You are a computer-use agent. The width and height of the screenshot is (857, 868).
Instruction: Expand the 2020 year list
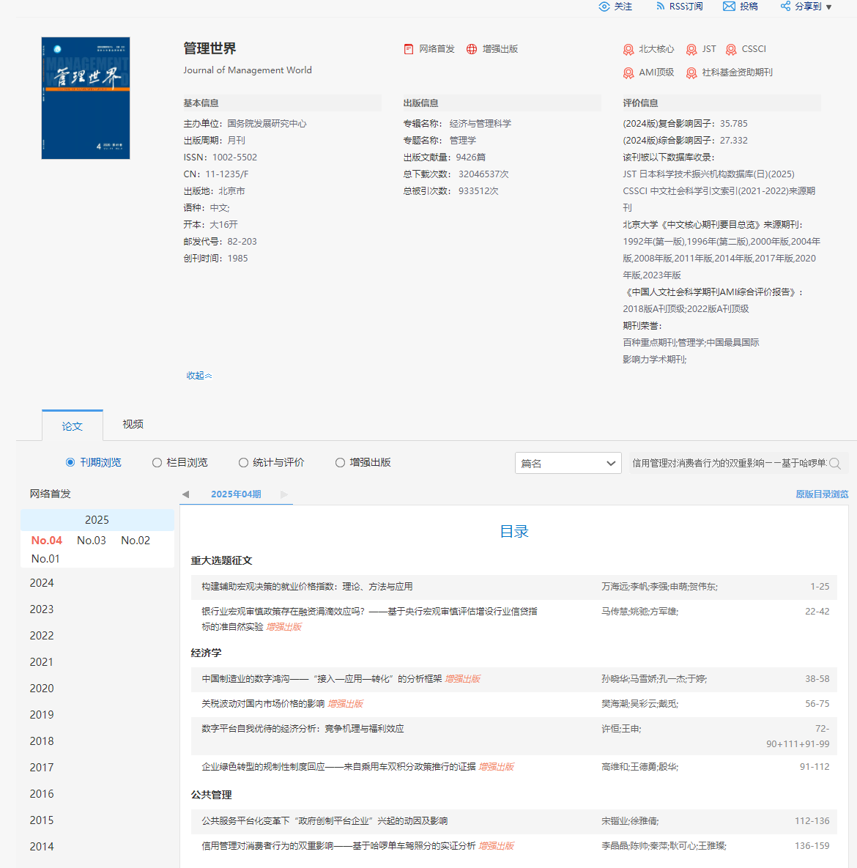(x=42, y=689)
